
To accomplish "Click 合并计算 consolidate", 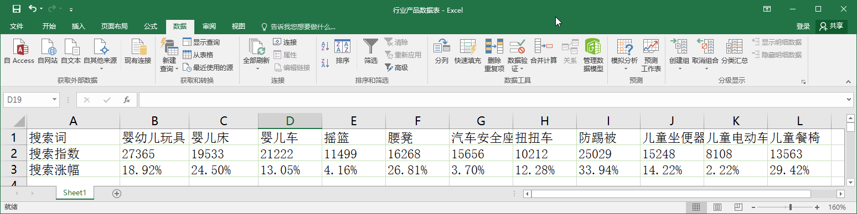I will coord(544,51).
